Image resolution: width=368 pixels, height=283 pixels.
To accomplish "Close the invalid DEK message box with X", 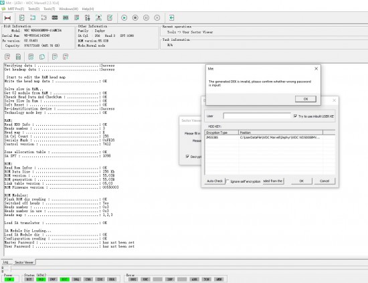I will tap(316, 68).
